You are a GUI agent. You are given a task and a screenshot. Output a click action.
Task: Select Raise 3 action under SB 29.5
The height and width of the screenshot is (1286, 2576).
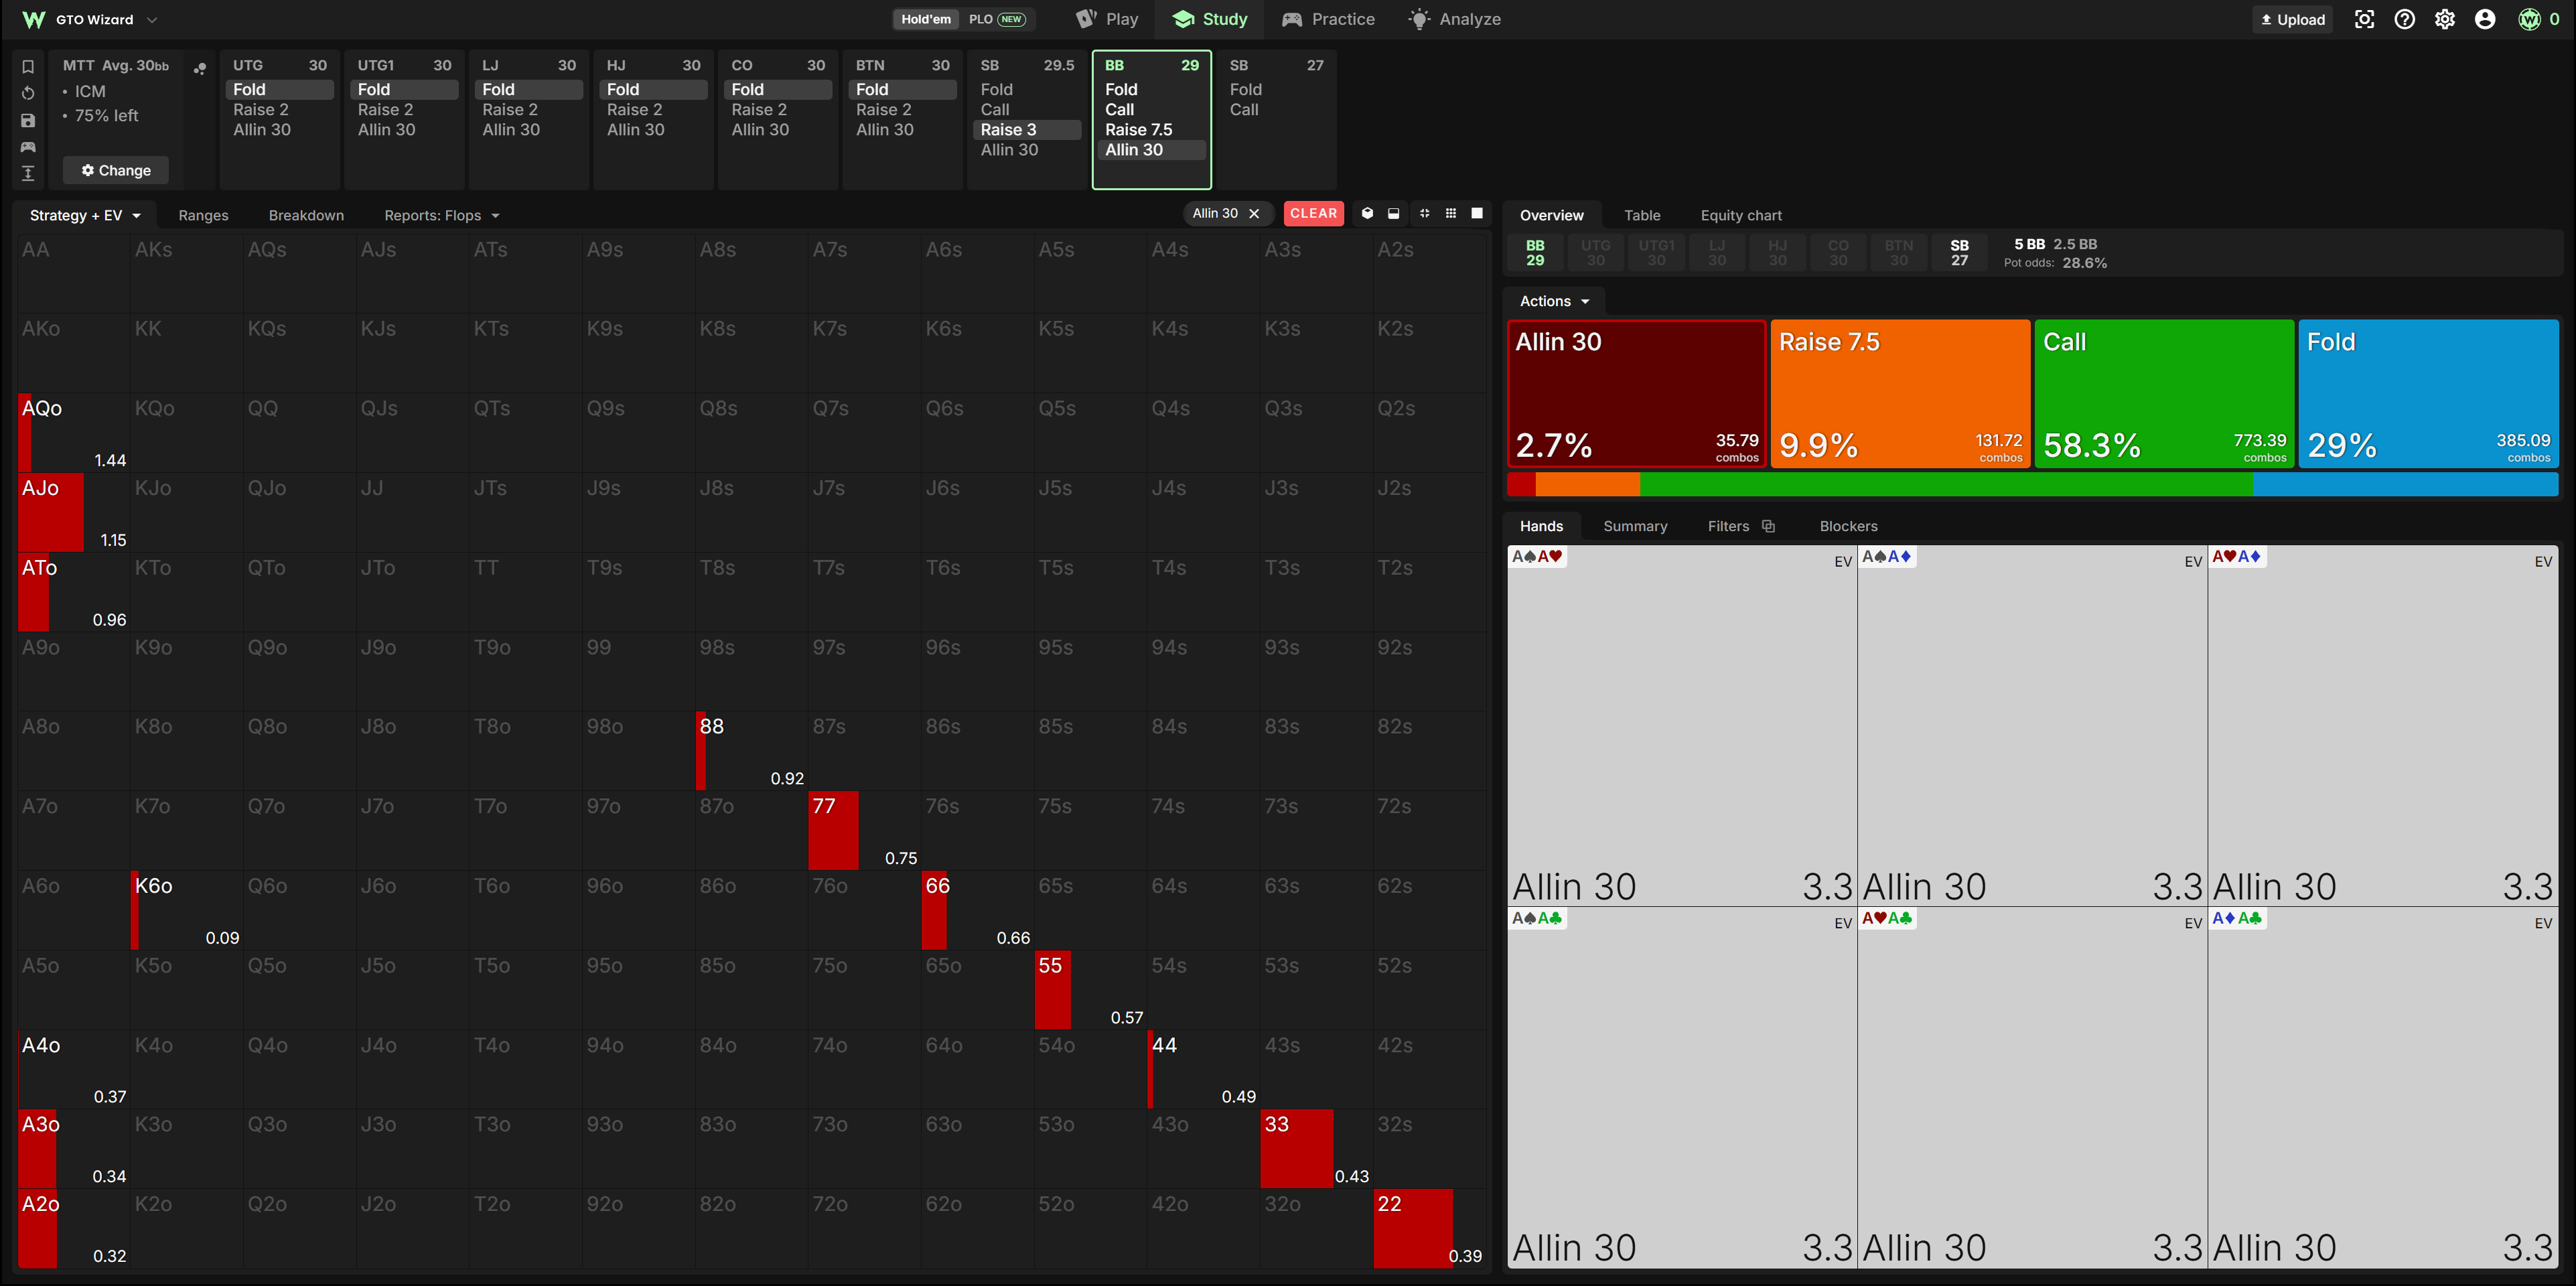click(1027, 129)
